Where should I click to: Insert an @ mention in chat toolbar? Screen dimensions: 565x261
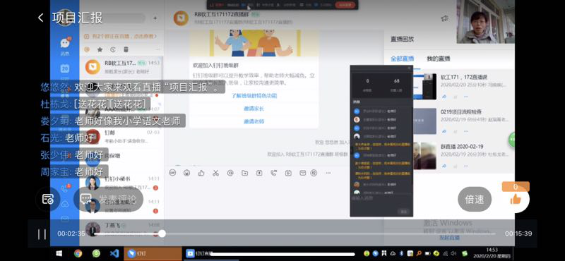(230, 173)
